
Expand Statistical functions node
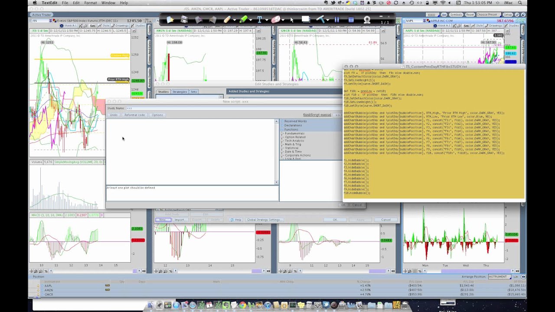point(283,148)
